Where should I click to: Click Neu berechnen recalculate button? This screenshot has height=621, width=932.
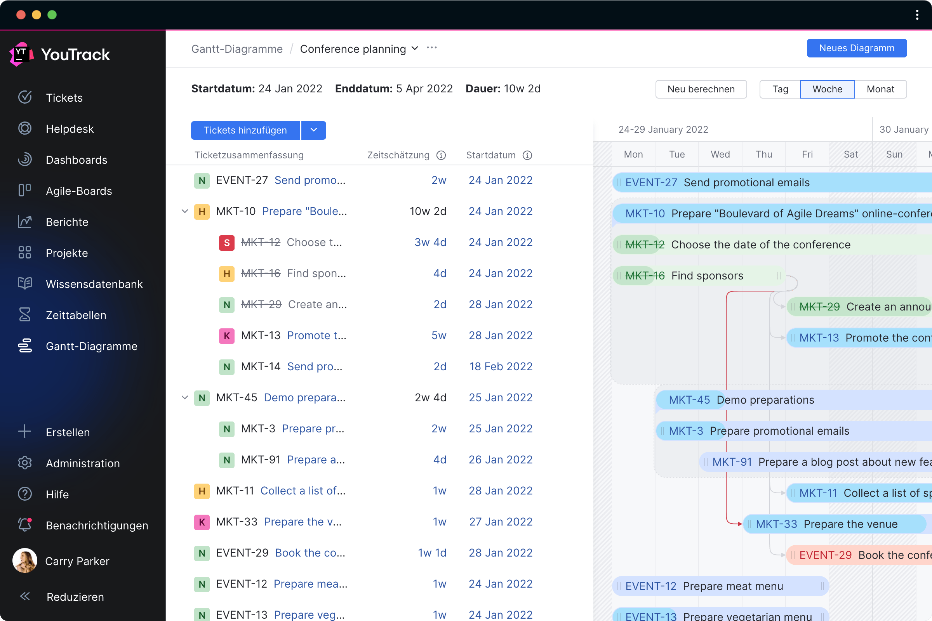click(701, 89)
